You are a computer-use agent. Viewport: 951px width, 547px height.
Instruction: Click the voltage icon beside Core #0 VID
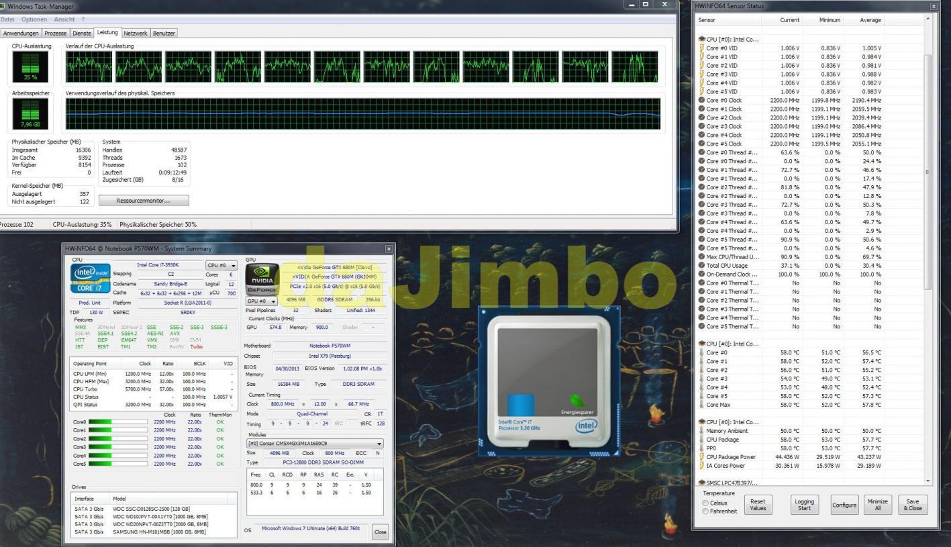pyautogui.click(x=701, y=48)
